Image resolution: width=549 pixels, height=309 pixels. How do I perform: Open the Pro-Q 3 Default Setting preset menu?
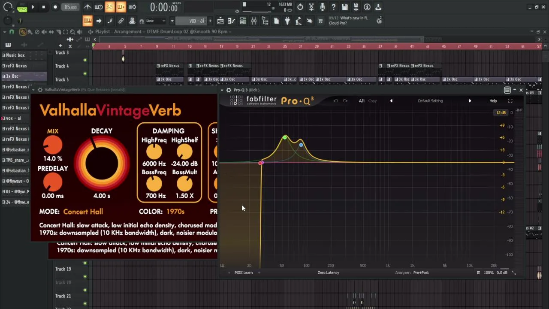[x=430, y=101]
